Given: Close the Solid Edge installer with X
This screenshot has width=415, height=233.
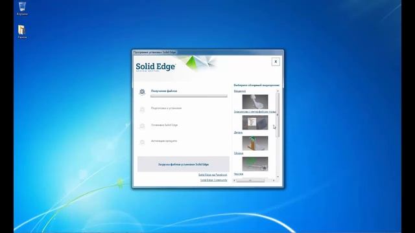Looking at the screenshot, I should 276,61.
